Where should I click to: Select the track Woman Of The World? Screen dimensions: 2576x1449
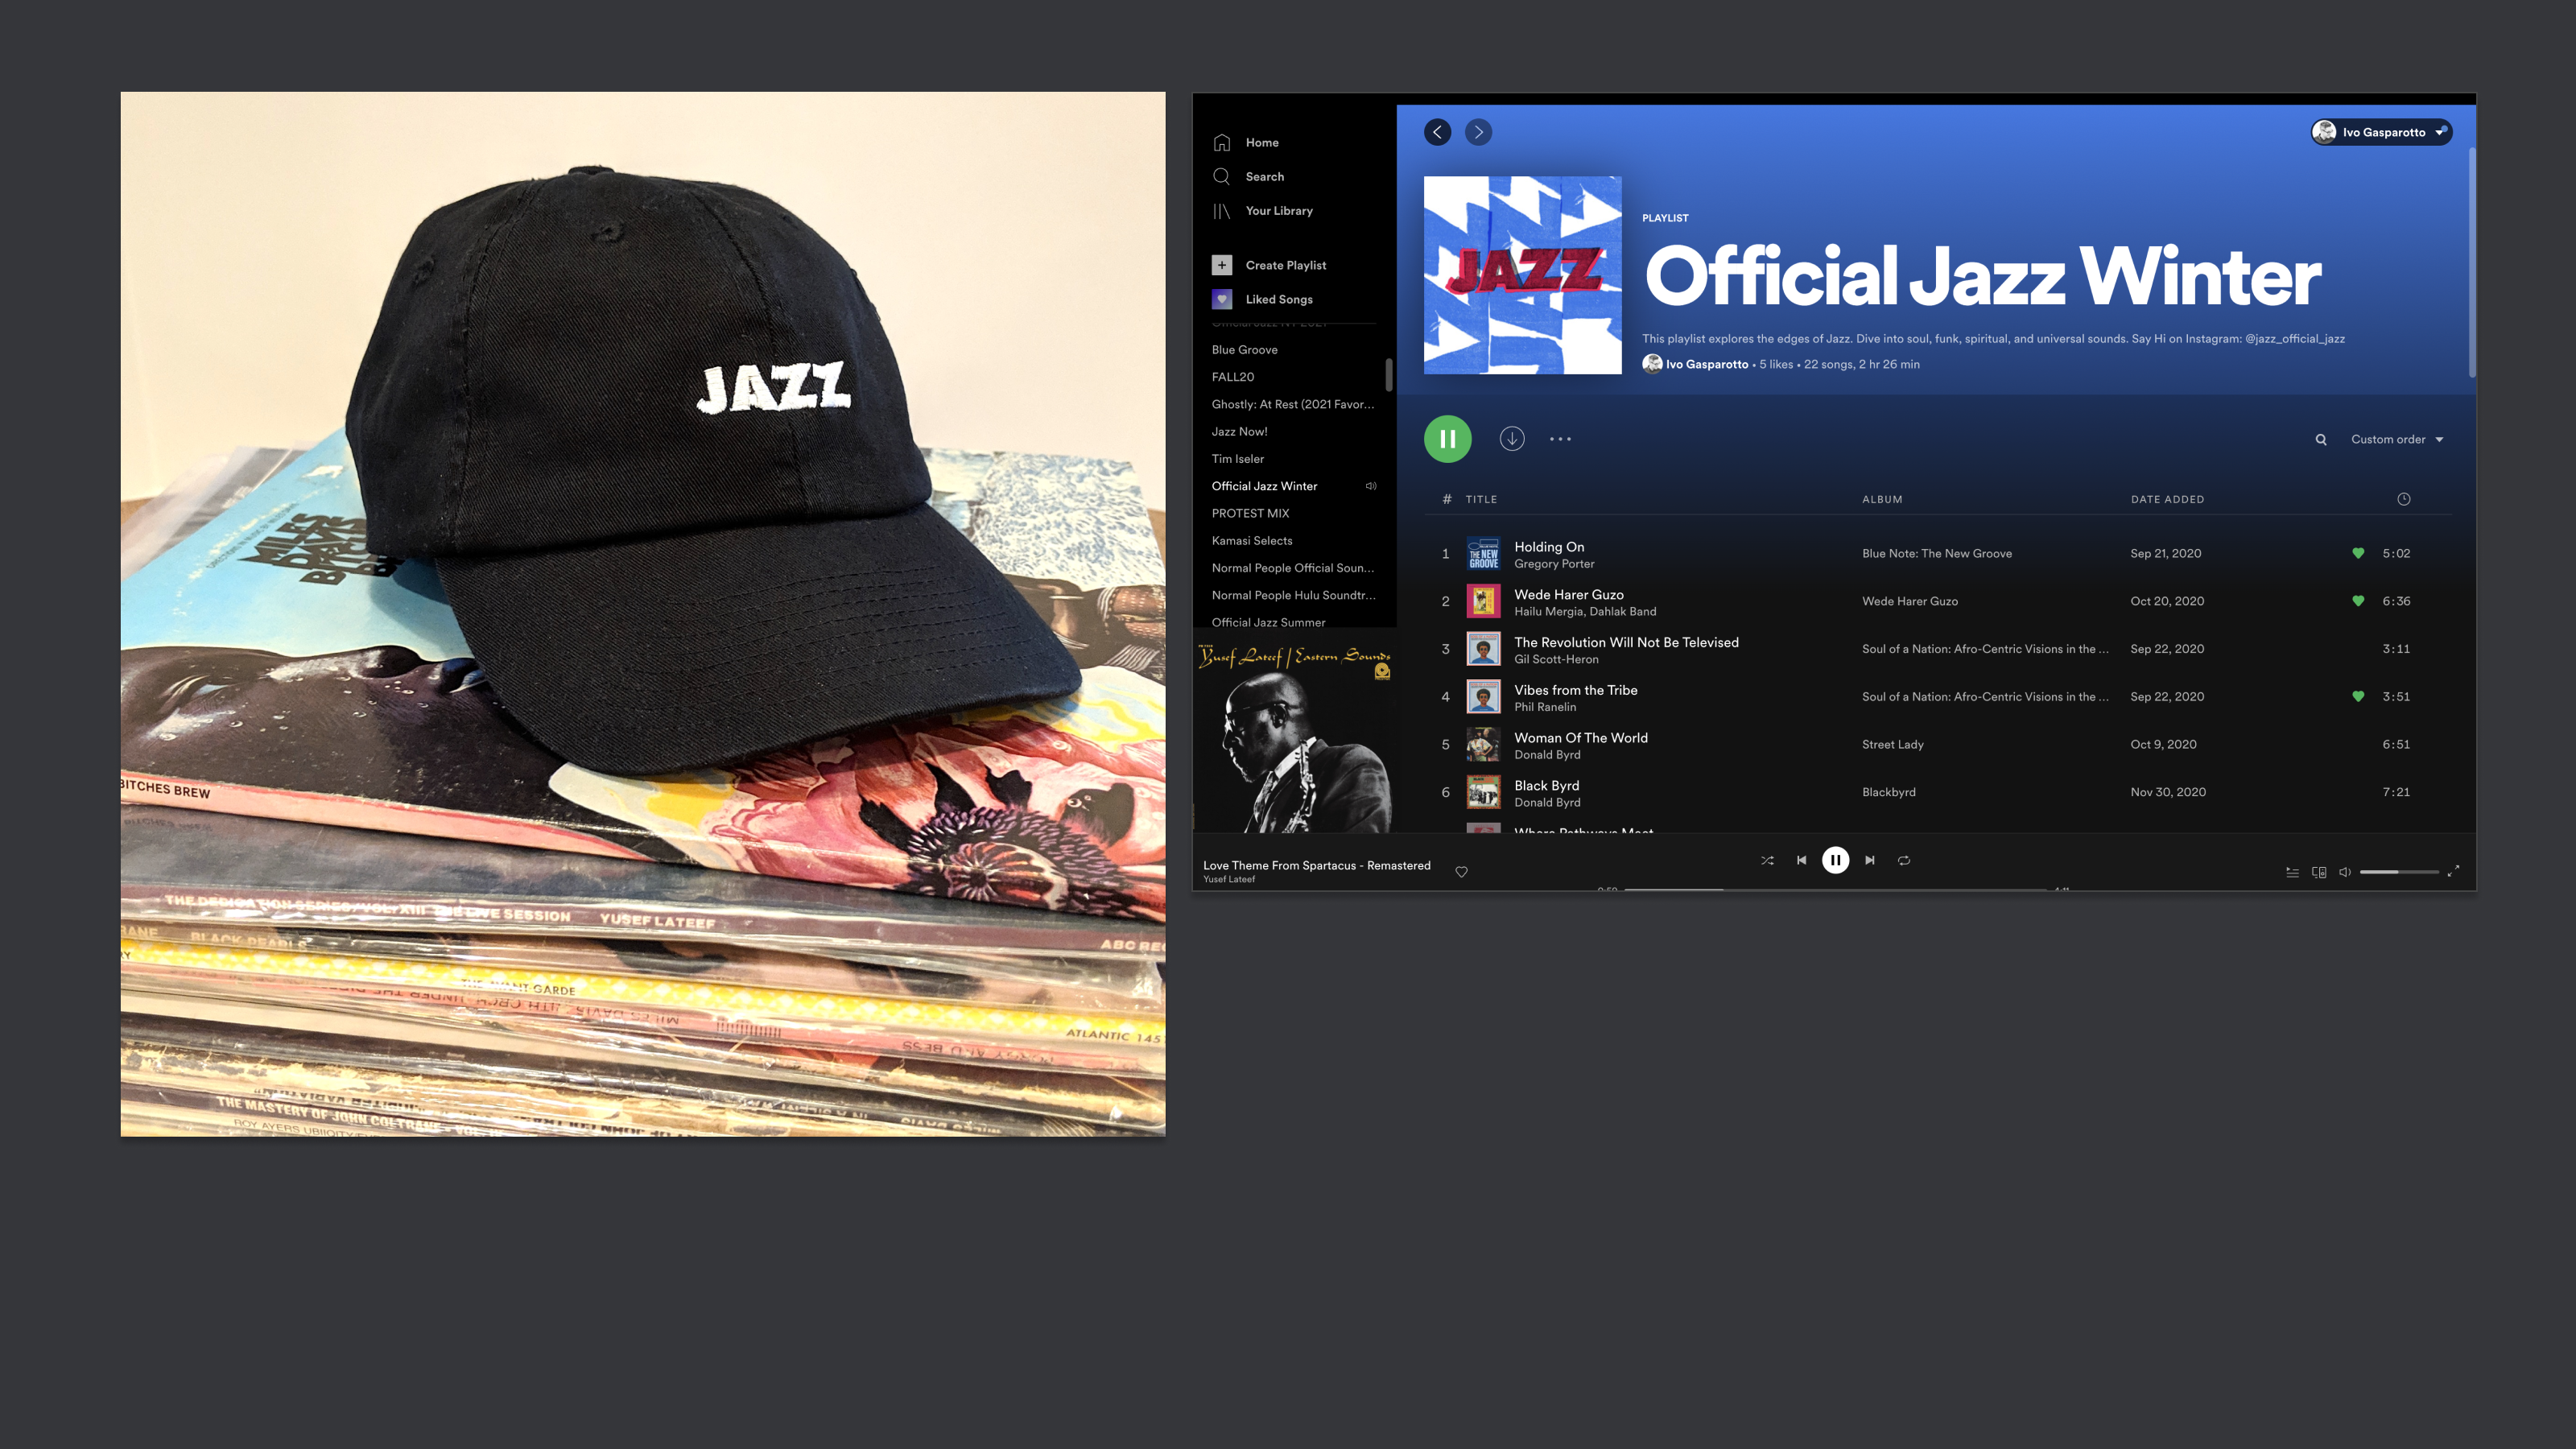tap(1581, 737)
